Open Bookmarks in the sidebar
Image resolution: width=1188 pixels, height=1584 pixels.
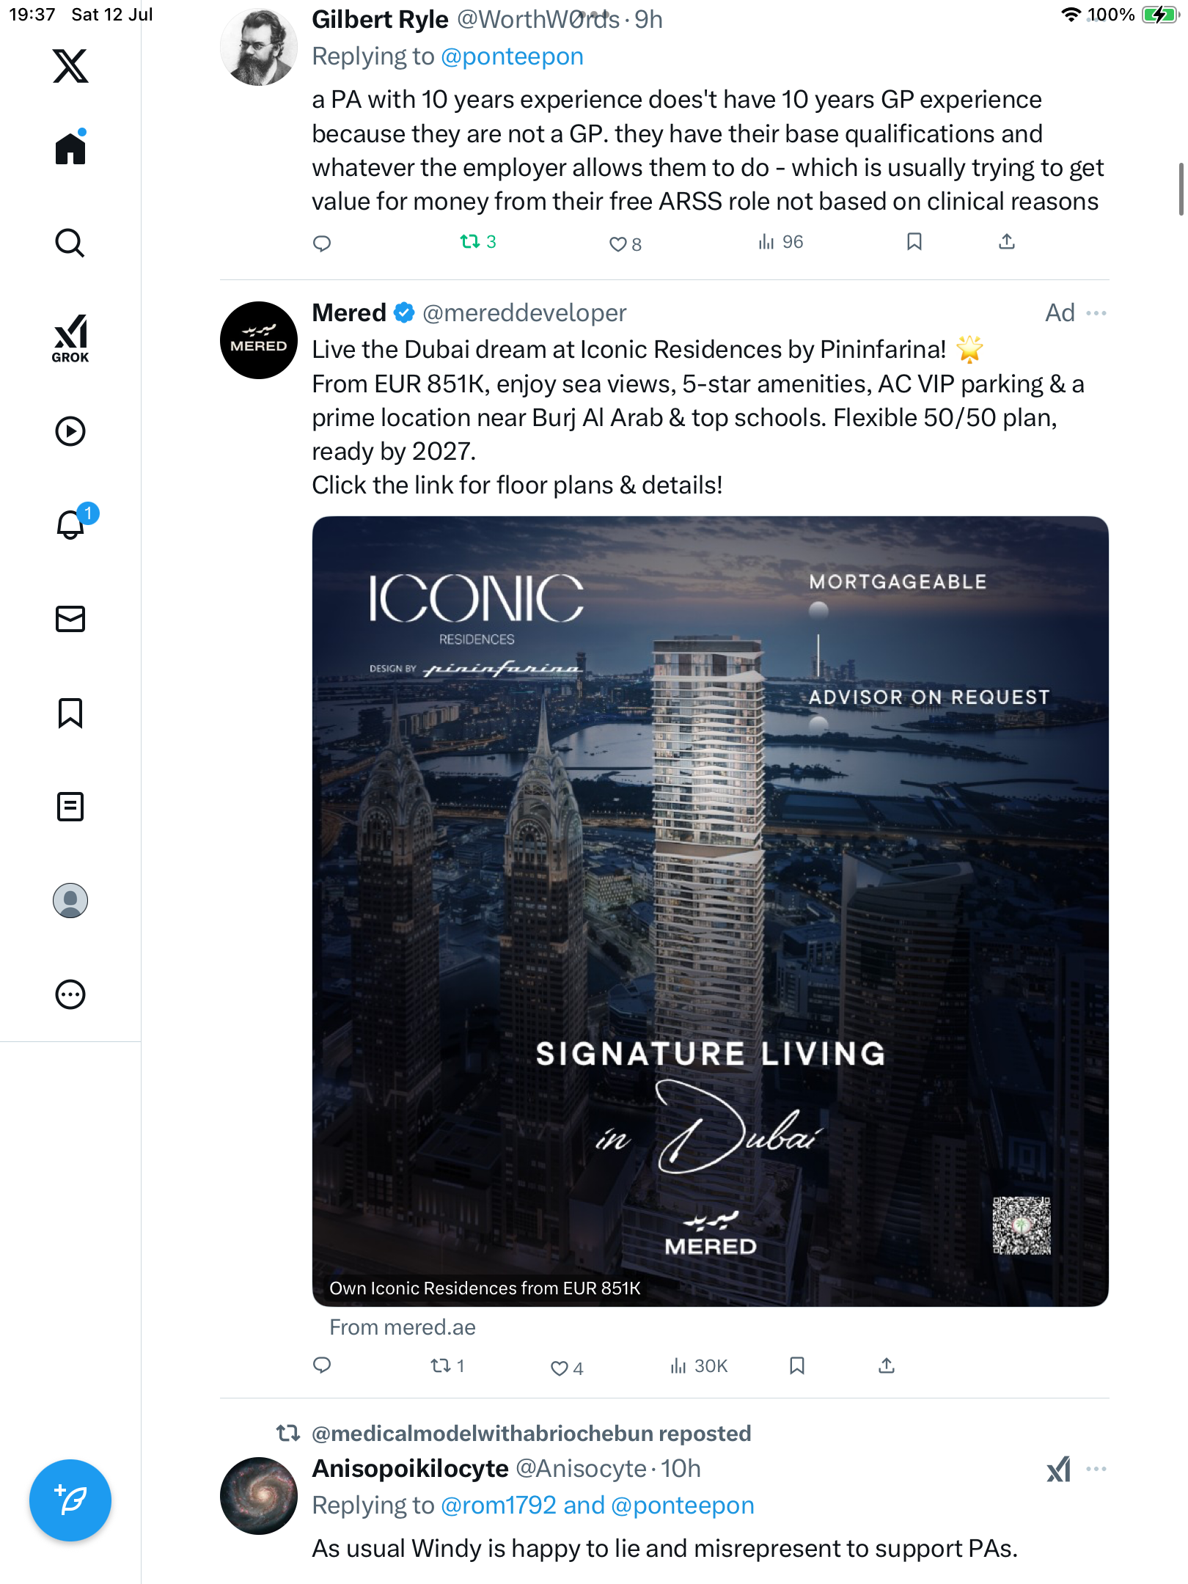pyautogui.click(x=70, y=713)
